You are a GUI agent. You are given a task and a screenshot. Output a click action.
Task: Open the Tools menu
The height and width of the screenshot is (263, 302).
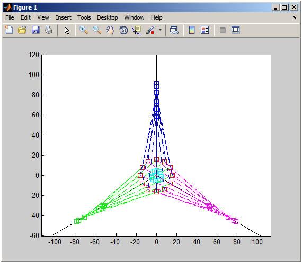(84, 17)
